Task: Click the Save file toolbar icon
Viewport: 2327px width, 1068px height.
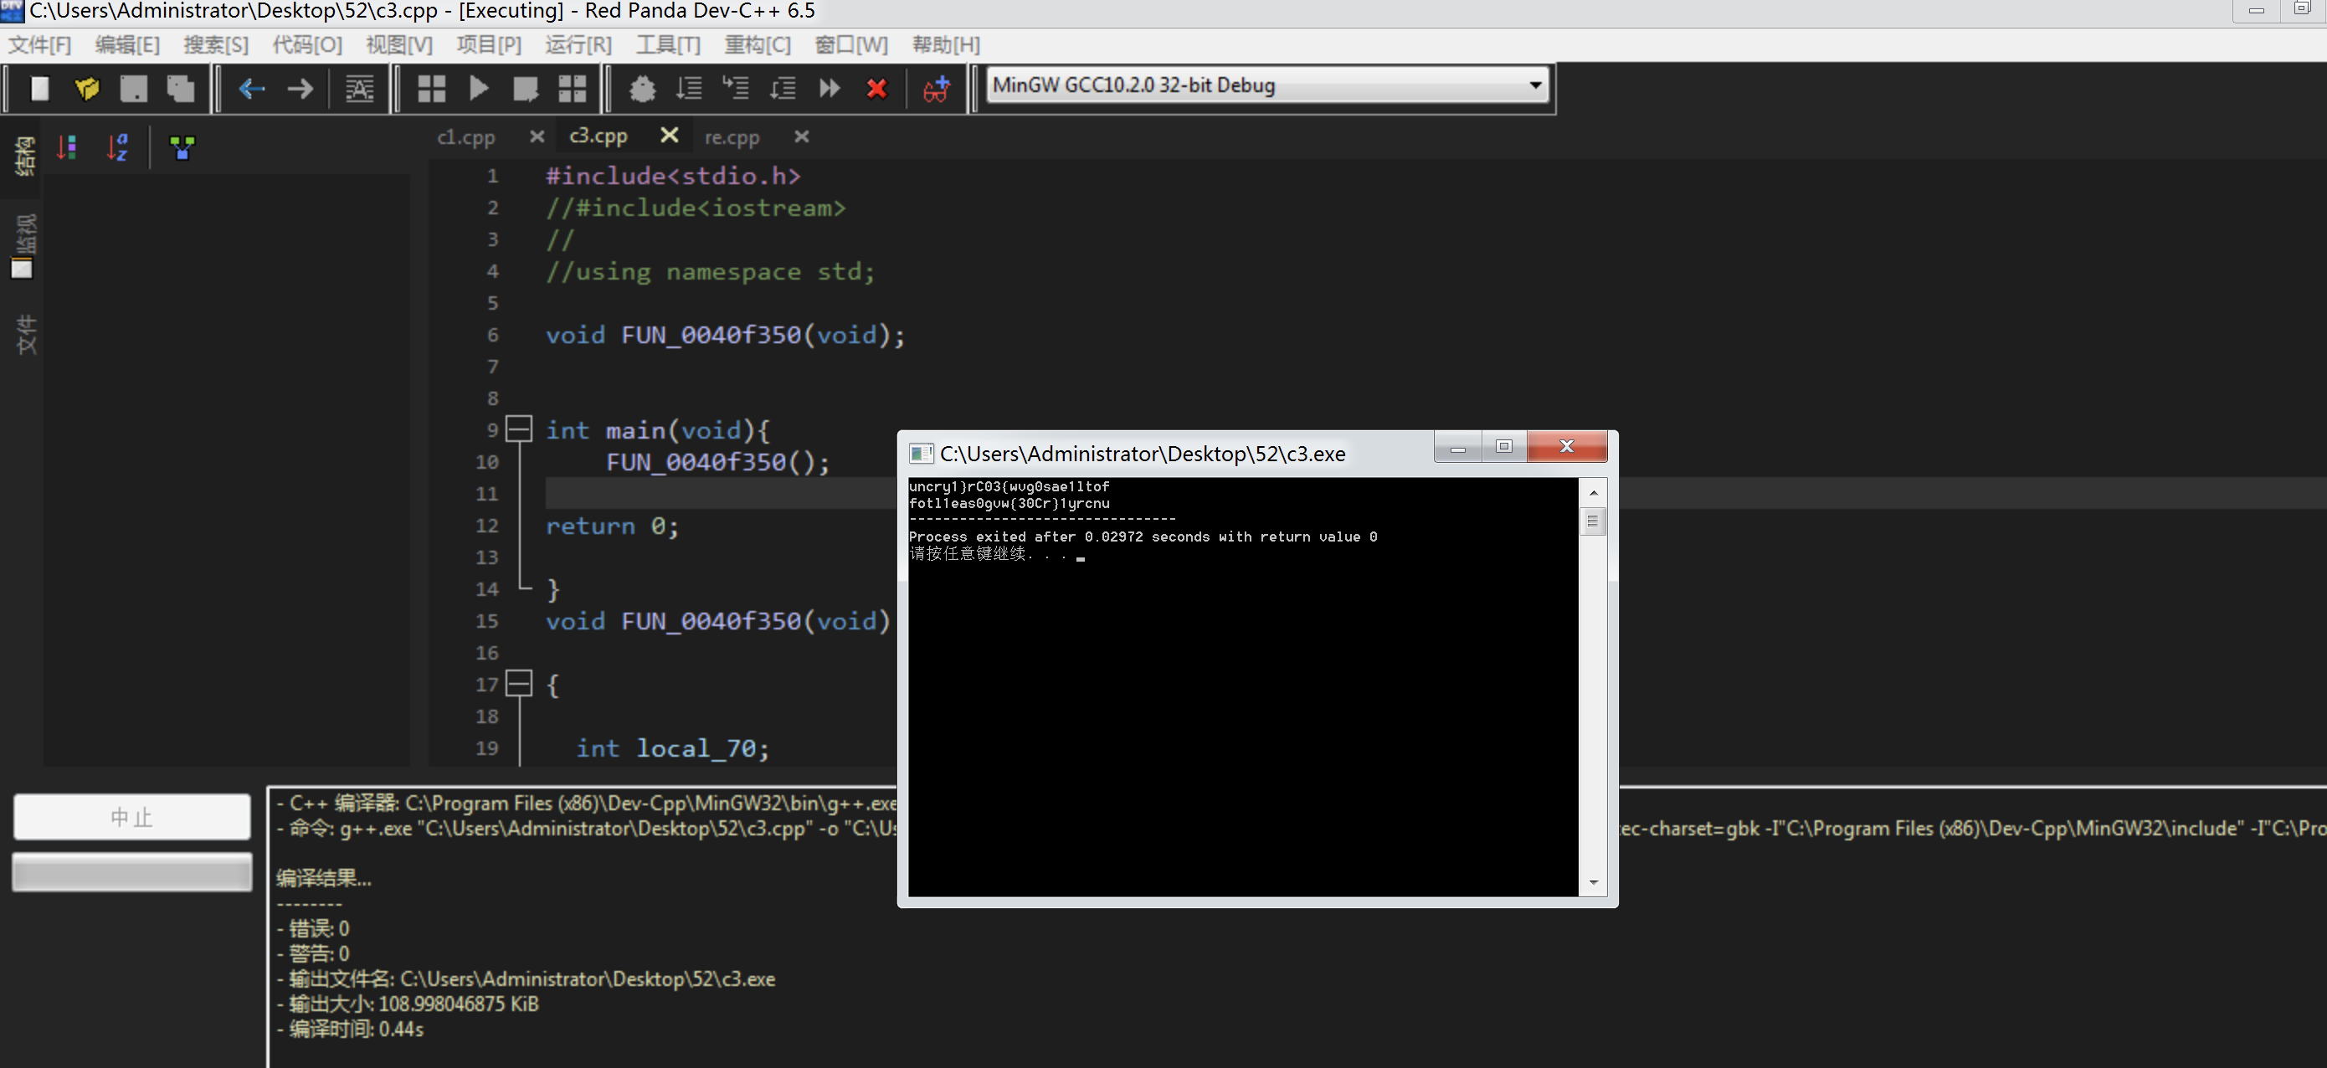Action: point(134,89)
